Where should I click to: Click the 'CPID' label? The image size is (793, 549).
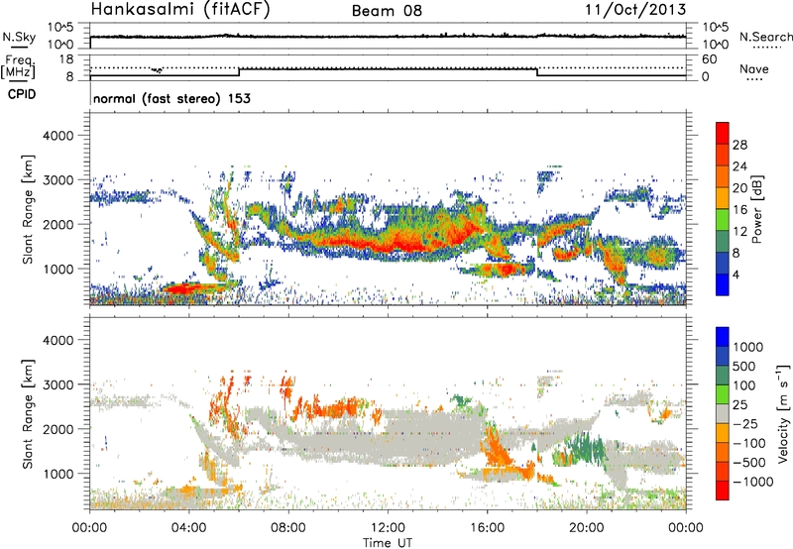click(x=22, y=94)
